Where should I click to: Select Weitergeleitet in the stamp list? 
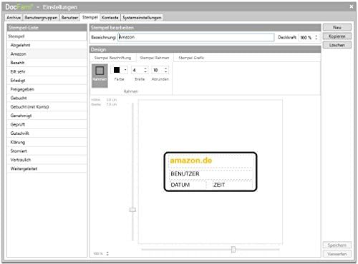point(47,168)
